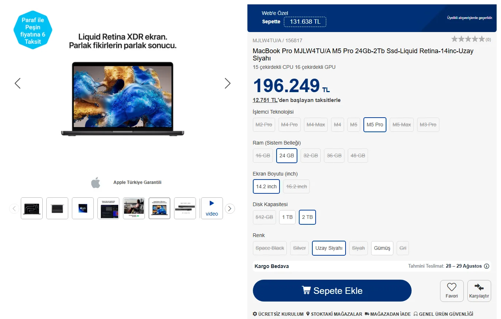
Task: Add the product to cart with Sepete Ekle
Action: [332, 291]
